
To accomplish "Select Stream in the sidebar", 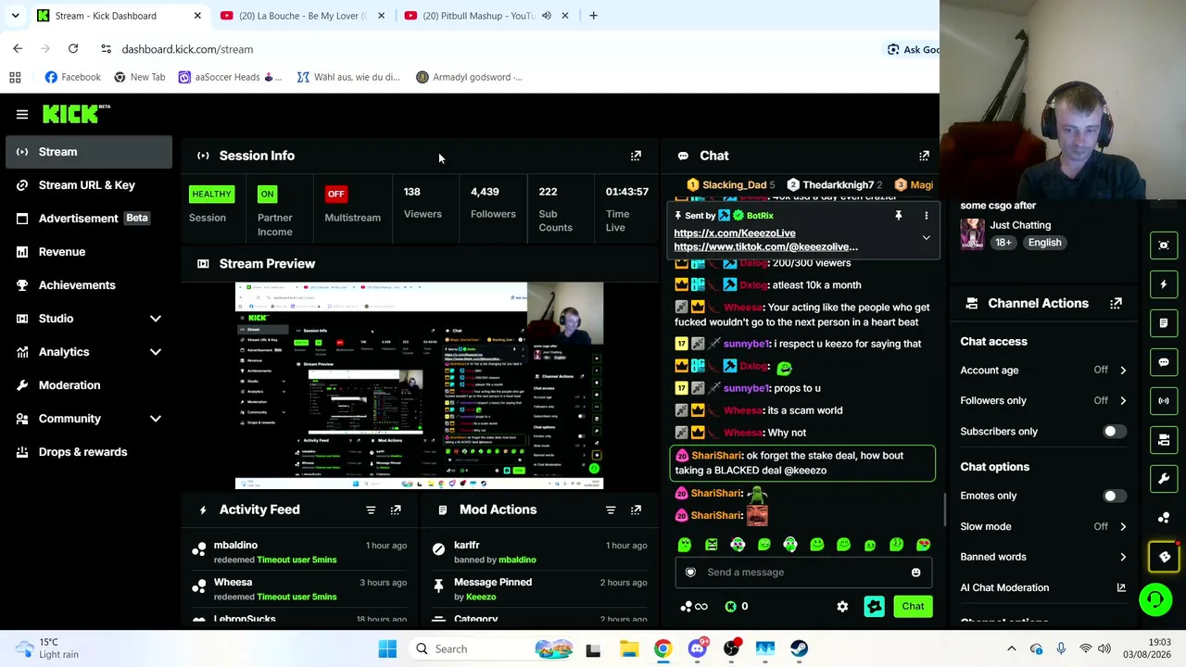I will [x=89, y=152].
